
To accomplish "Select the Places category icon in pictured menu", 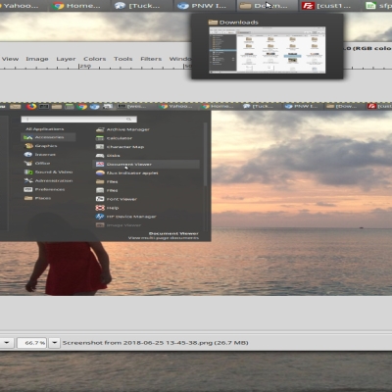I will [28, 198].
